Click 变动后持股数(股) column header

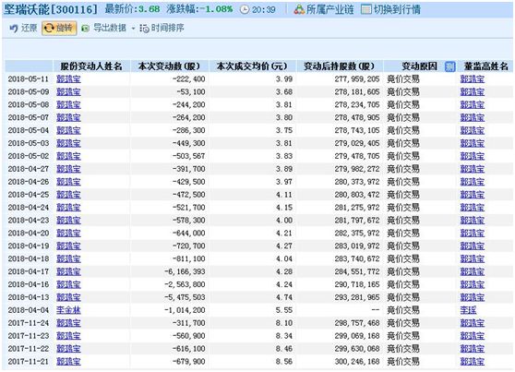[x=339, y=66]
